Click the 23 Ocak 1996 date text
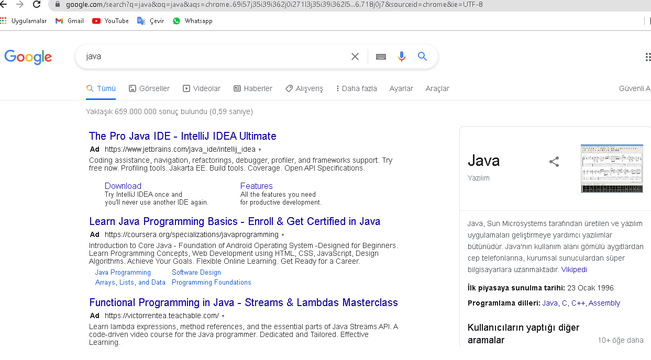 (x=590, y=288)
